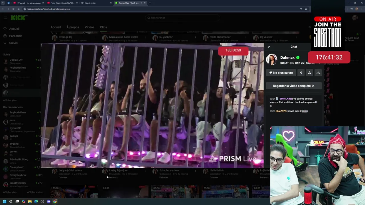
Task: Switch to Nouvel onglet tab
Action: pos(96,3)
